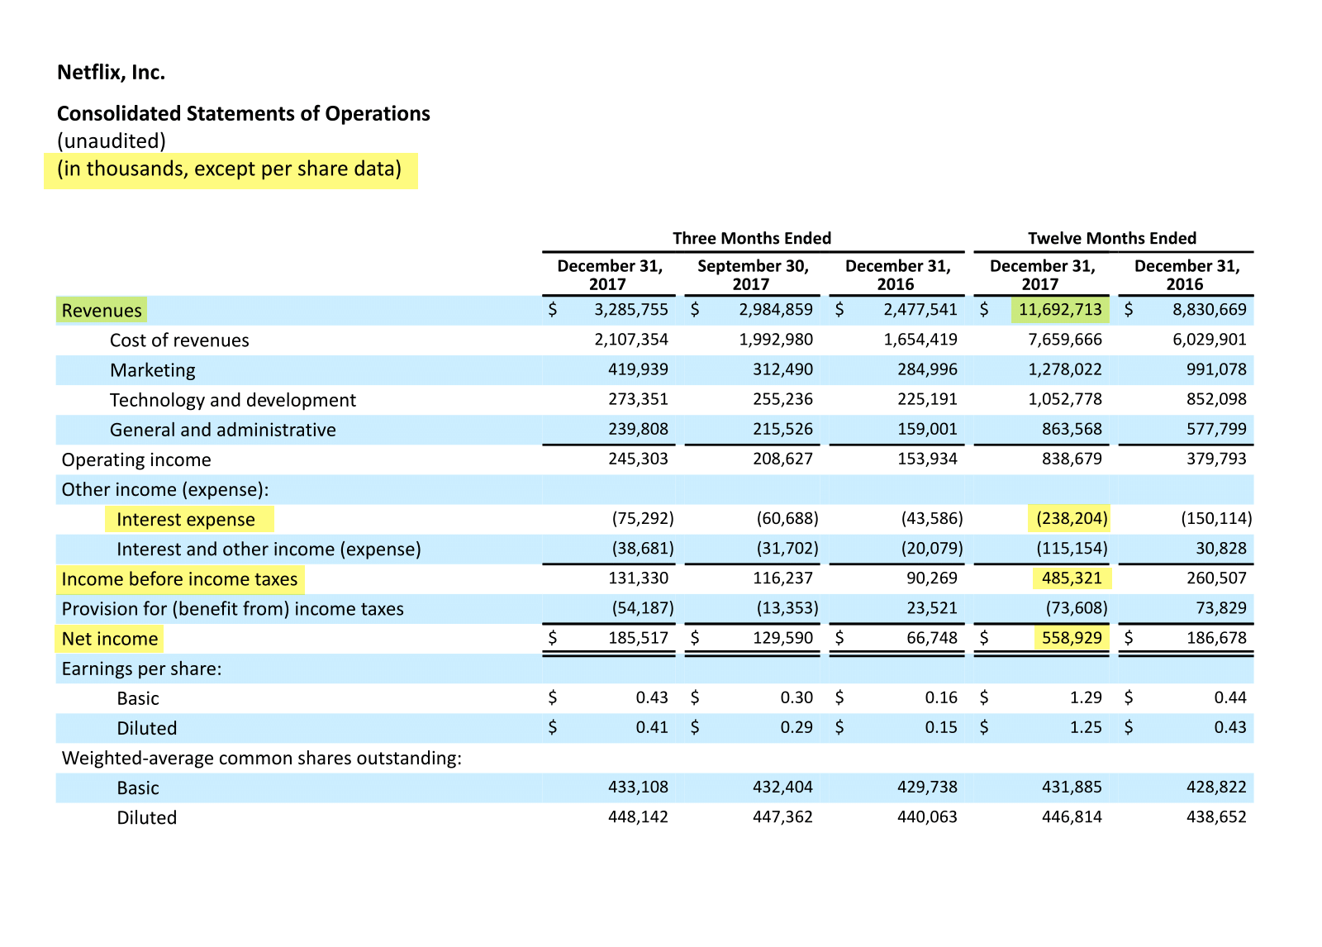Click the 'Cost of revenues' row label
Viewport: 1322px width, 947px height.
click(179, 340)
